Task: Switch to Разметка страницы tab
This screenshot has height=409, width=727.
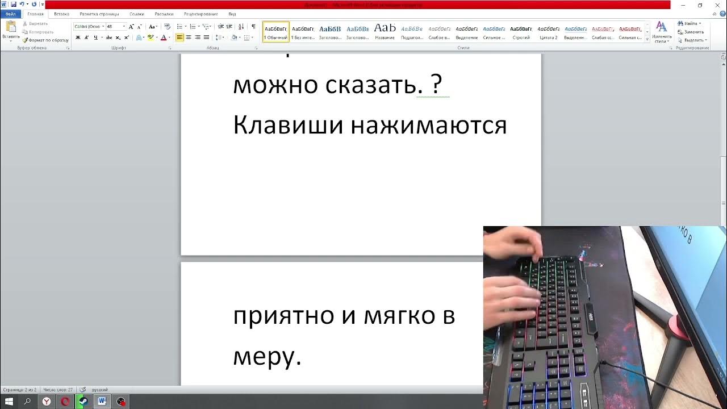Action: pos(99,14)
